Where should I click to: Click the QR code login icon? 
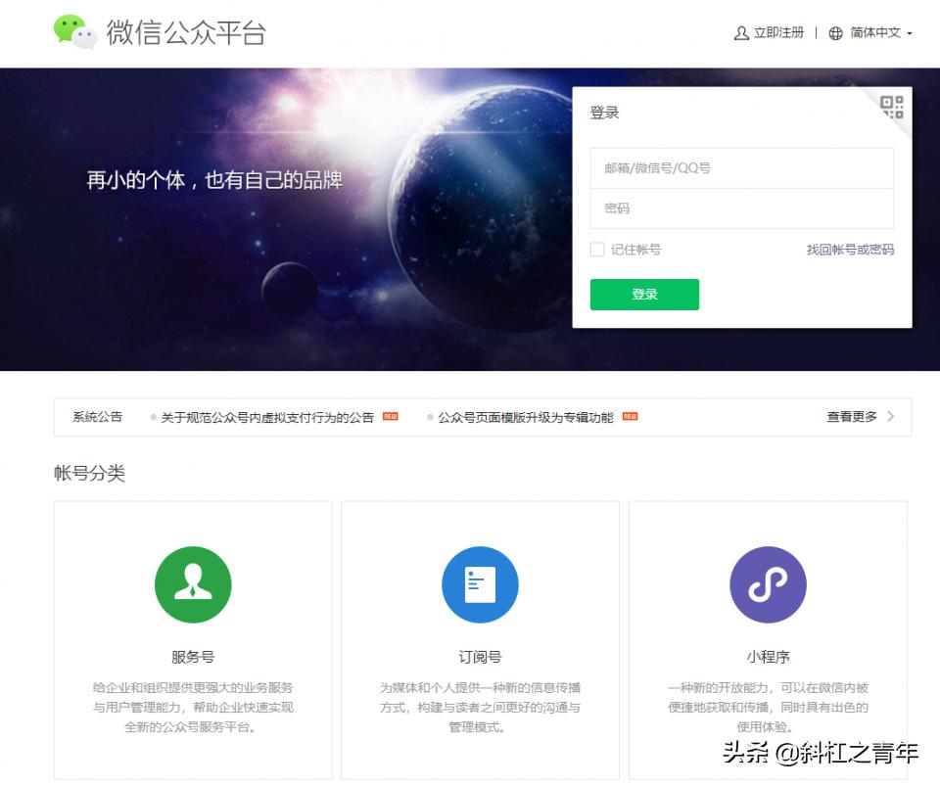coord(893,107)
